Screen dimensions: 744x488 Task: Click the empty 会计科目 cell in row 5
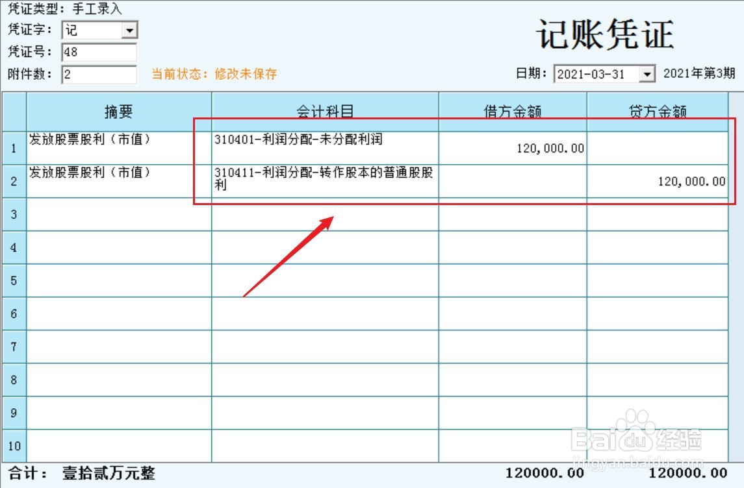point(325,281)
